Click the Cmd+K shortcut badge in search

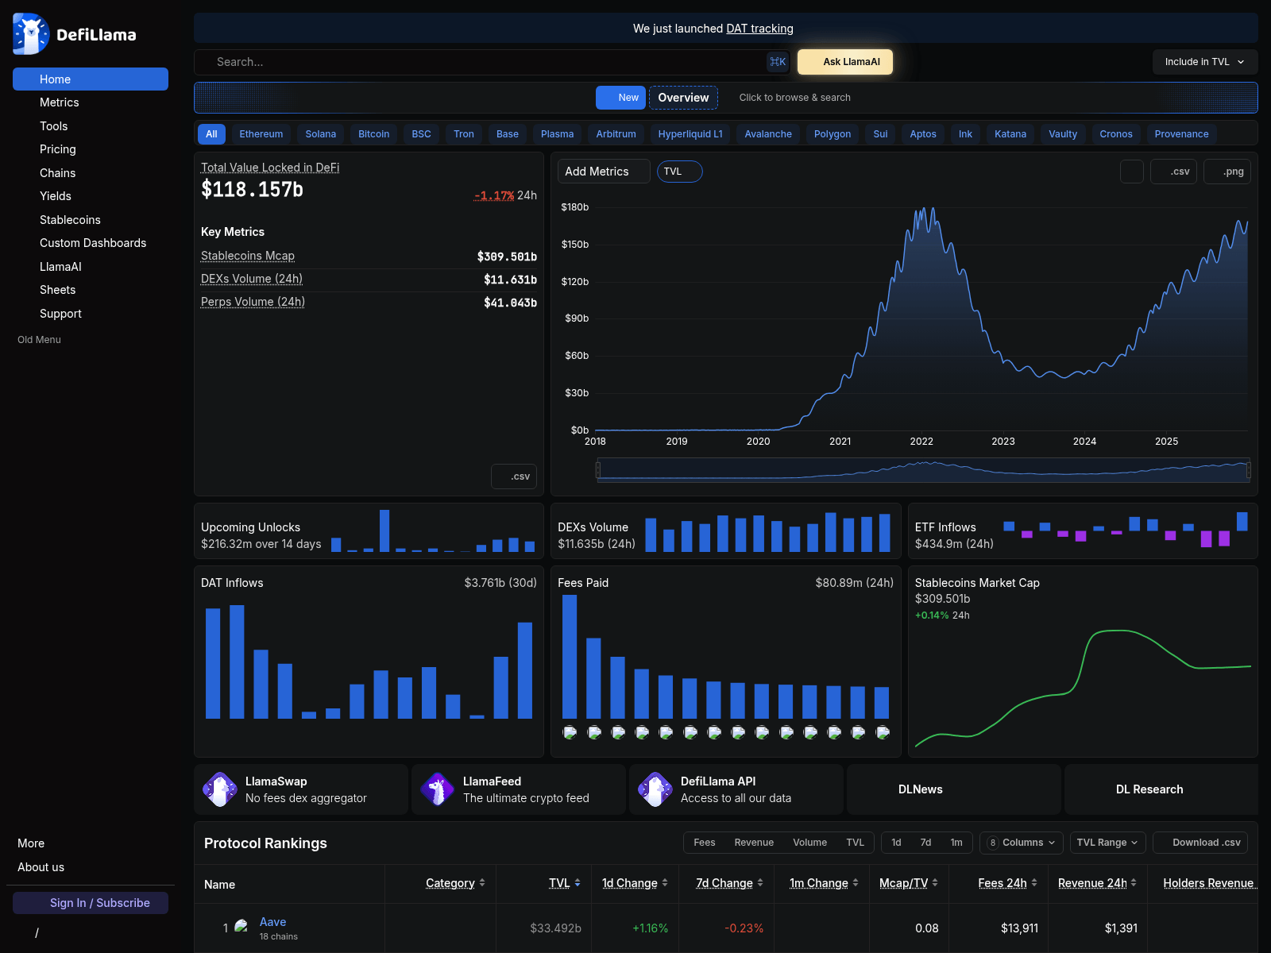point(778,62)
